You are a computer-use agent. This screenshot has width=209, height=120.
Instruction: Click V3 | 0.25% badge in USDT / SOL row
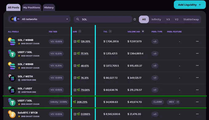(x=56, y=54)
